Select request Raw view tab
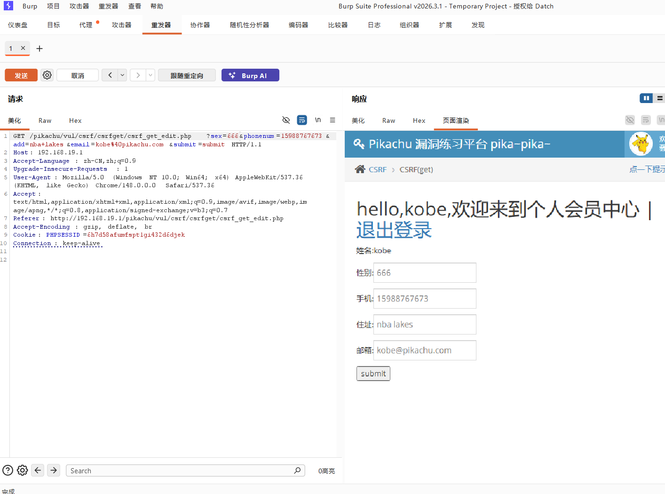This screenshot has height=494, width=665. click(45, 120)
